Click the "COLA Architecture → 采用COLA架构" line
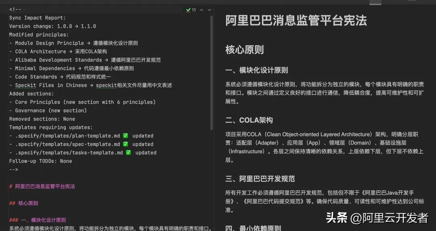 click(x=58, y=52)
